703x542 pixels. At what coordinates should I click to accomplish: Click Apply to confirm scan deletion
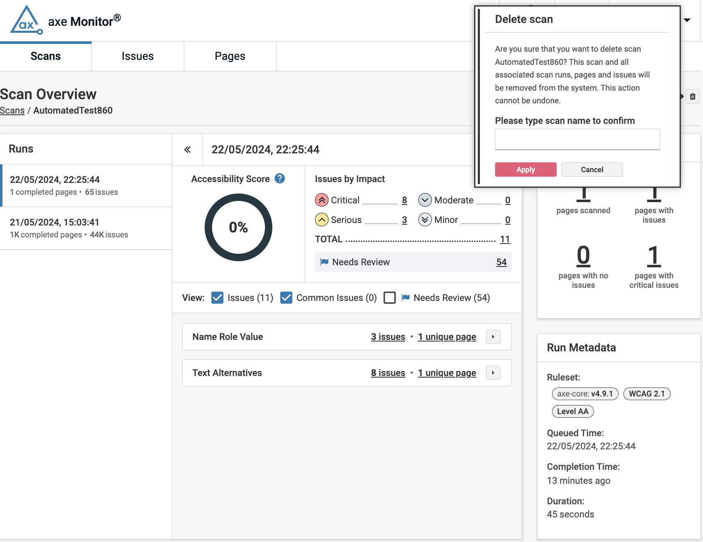pyautogui.click(x=525, y=170)
